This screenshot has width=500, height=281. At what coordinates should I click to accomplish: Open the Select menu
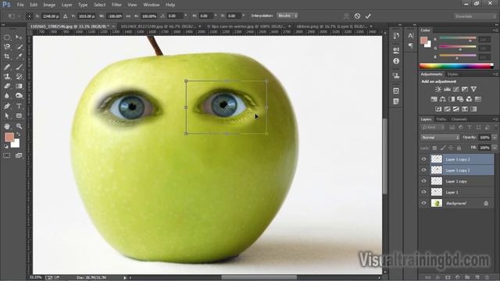tap(99, 5)
